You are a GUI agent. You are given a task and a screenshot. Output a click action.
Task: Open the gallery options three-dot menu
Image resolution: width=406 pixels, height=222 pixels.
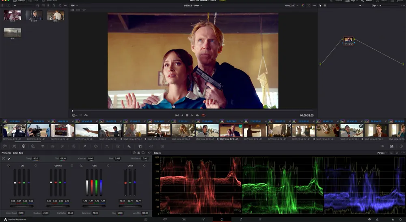(65, 5)
